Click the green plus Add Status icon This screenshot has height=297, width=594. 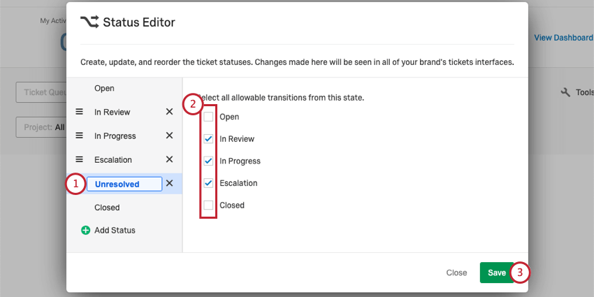coord(86,231)
